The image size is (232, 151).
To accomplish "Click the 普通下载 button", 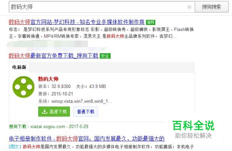I will tap(86, 111).
